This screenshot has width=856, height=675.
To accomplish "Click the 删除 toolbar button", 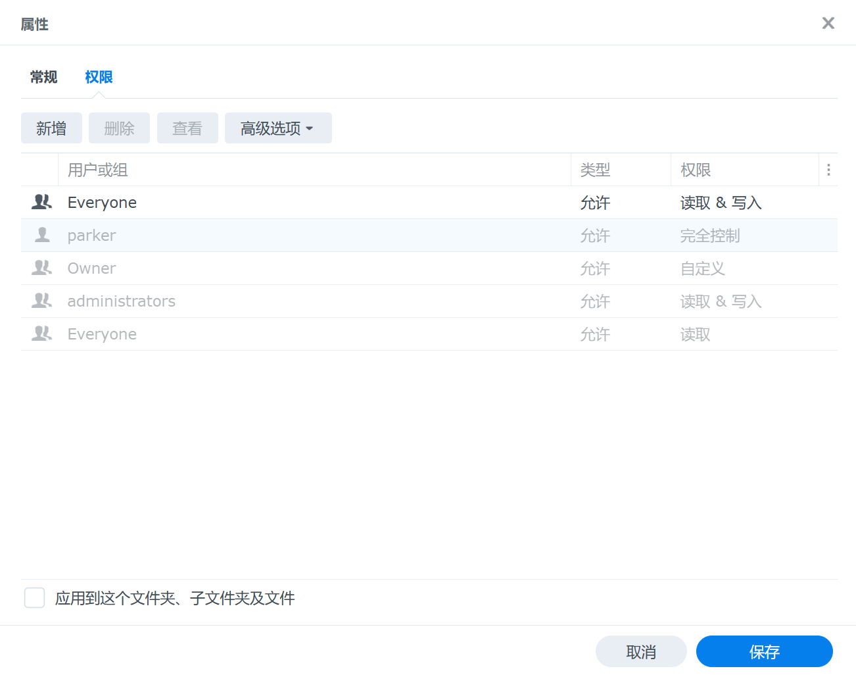I will (x=119, y=128).
